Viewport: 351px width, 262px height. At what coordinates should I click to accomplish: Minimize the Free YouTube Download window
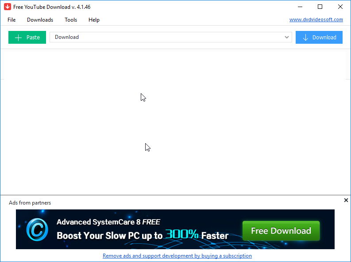pos(300,7)
